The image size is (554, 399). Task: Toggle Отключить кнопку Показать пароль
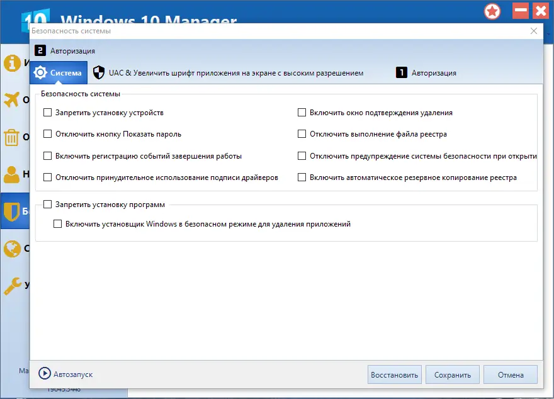47,134
